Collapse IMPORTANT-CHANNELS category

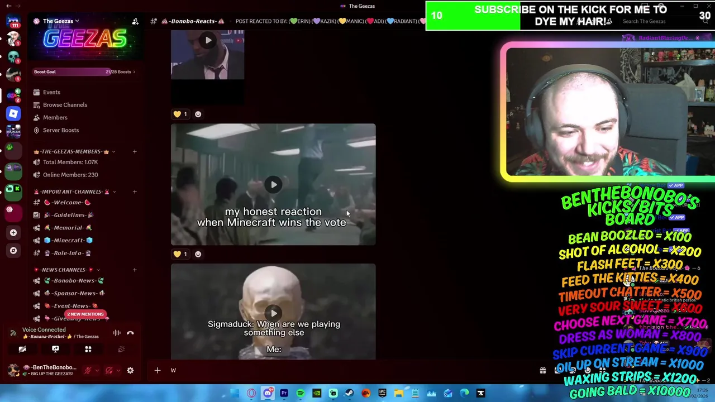coord(114,192)
